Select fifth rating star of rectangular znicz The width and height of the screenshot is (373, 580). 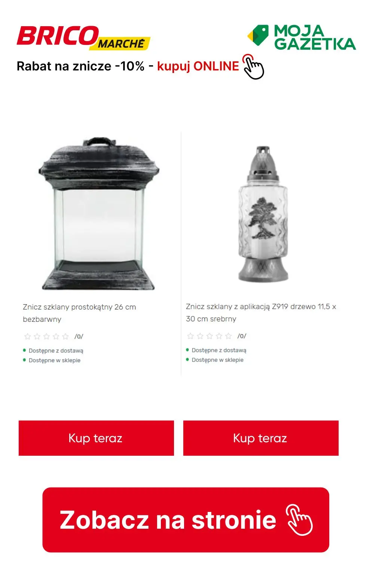point(65,336)
